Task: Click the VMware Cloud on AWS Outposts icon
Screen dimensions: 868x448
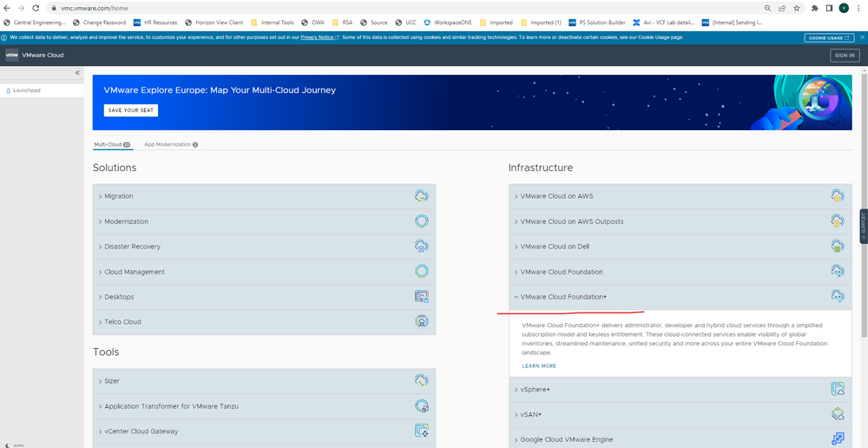Action: 838,221
